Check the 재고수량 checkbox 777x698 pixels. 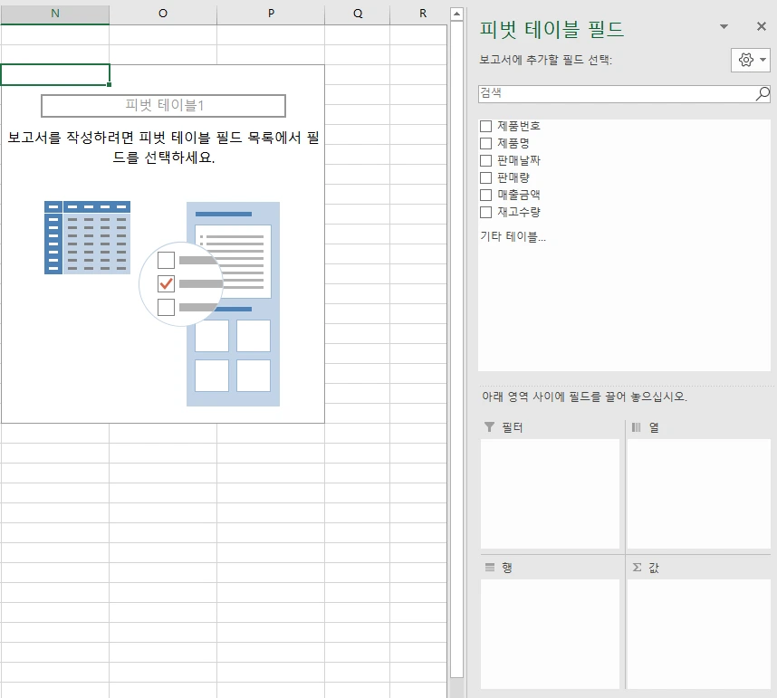pos(485,212)
